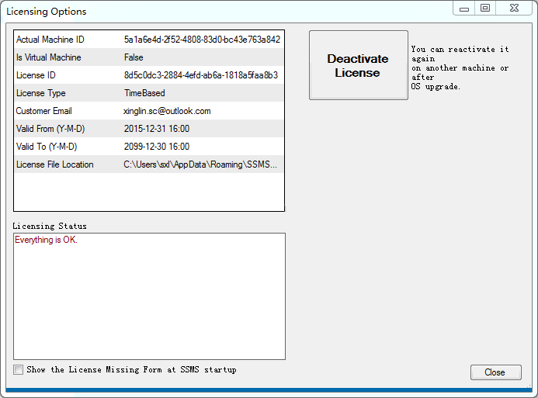The image size is (538, 398).
Task: Select license ID value 8d5c0dc3-2884-4efd-ab6a-1818a5faa8b3
Action: tap(201, 75)
